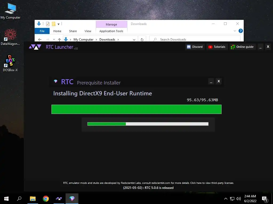Click the partial install progress bar
The image size is (273, 204).
[x=148, y=124]
